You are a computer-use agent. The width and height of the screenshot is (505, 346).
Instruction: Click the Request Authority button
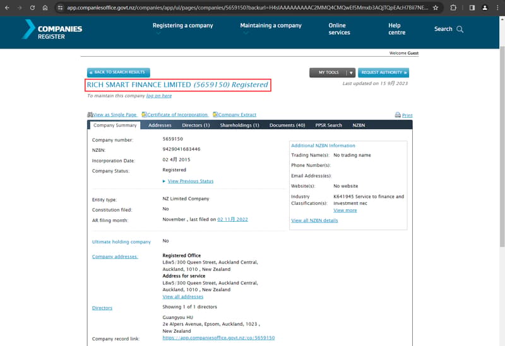(383, 72)
